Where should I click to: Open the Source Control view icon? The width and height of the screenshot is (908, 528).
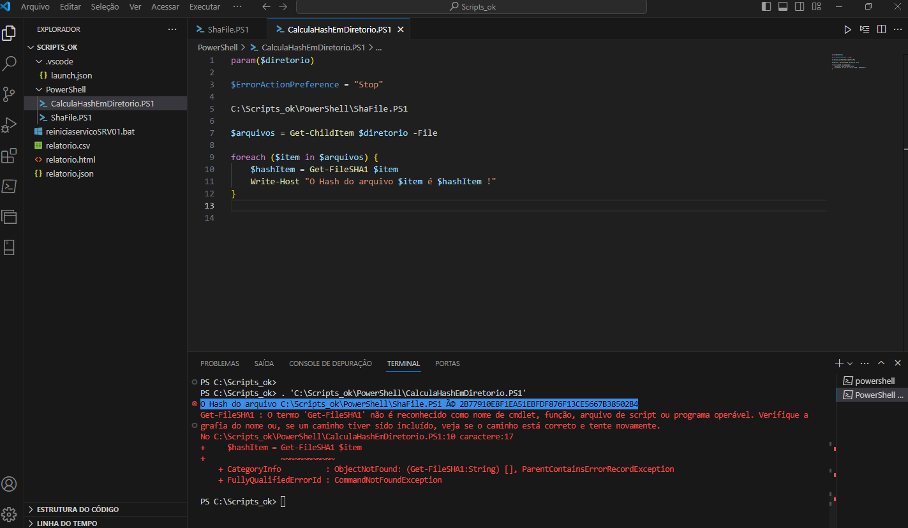pos(9,94)
